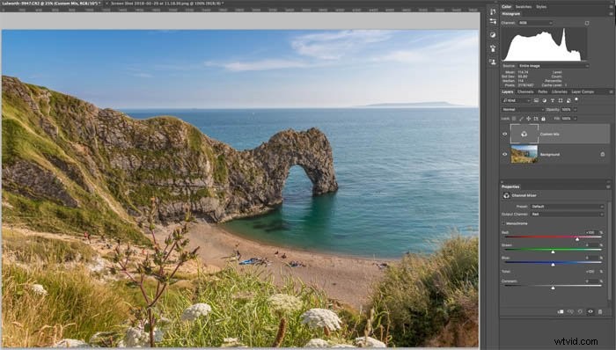This screenshot has width=616, height=350.
Task: Switch to the Paths tab
Action: [543, 91]
